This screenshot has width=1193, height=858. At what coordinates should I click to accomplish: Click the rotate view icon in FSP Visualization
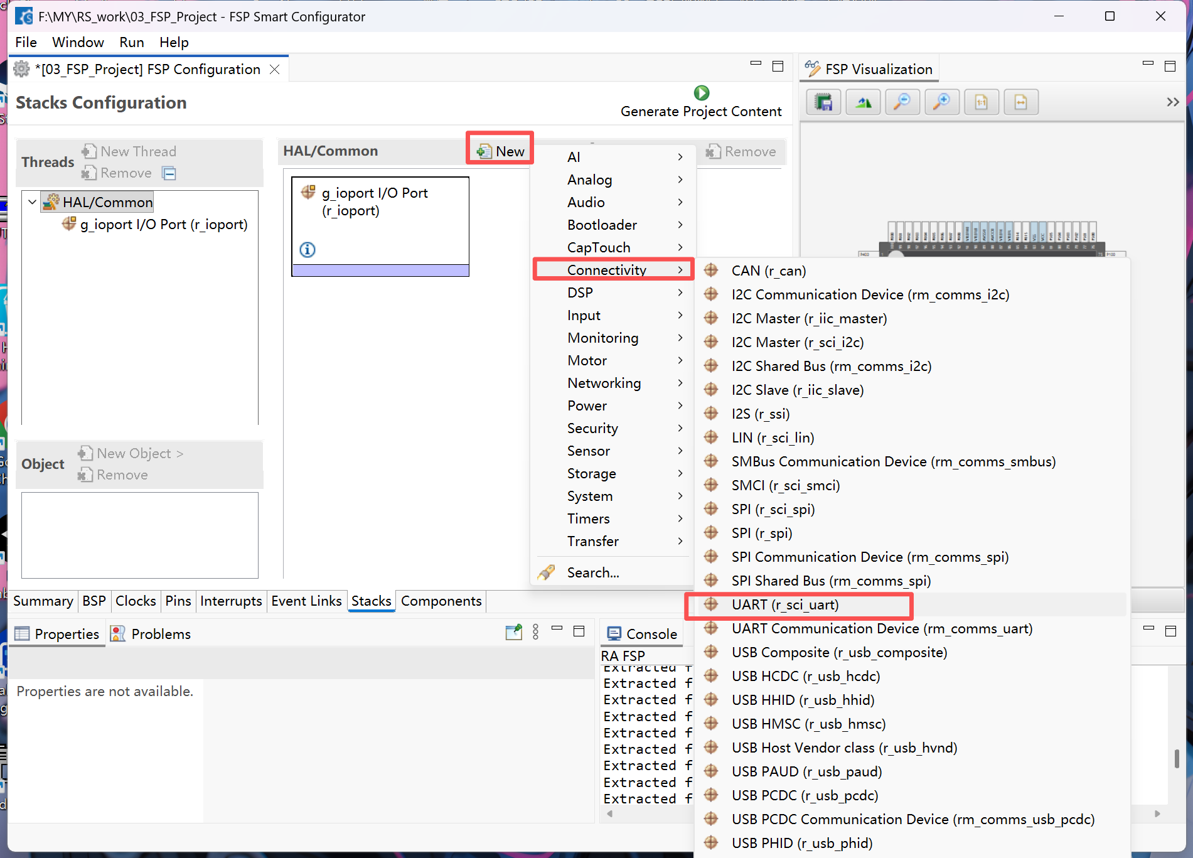pyautogui.click(x=864, y=102)
